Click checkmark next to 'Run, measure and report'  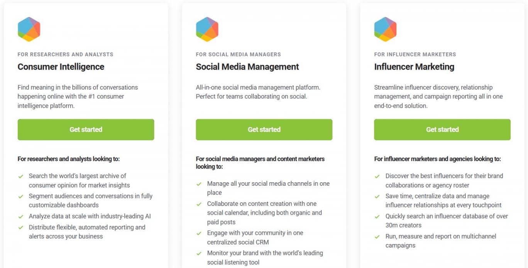[x=377, y=236]
